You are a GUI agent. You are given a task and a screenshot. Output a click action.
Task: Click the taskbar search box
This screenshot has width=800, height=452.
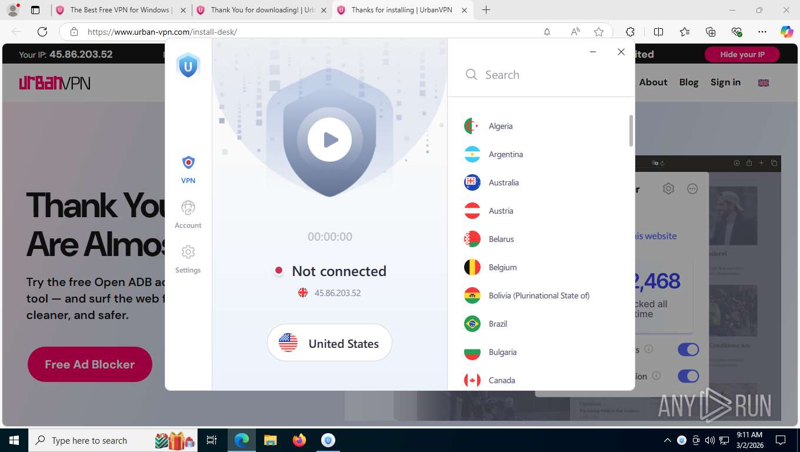point(114,440)
